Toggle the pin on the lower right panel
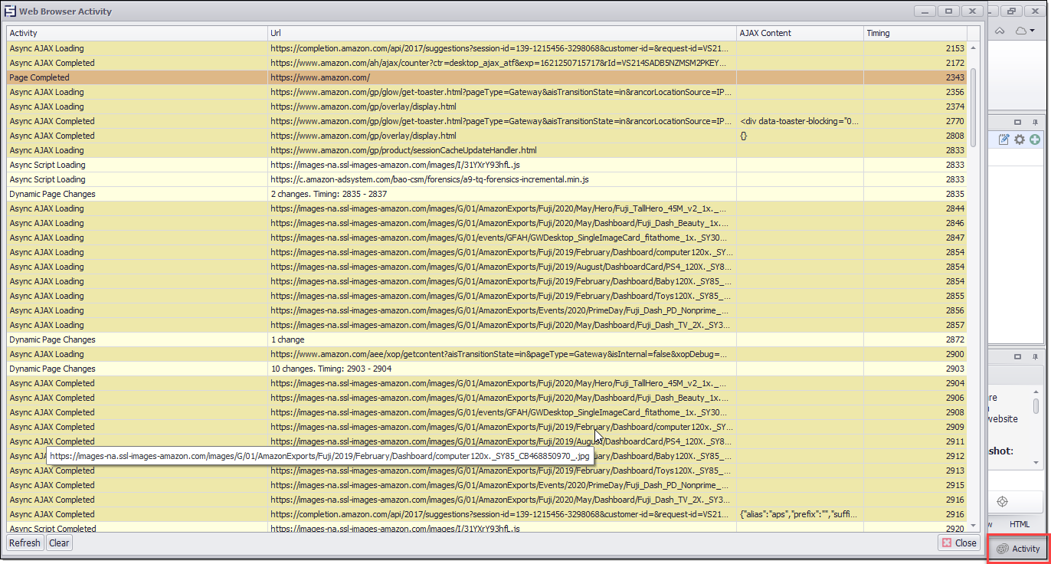The height and width of the screenshot is (564, 1051). 1035,357
